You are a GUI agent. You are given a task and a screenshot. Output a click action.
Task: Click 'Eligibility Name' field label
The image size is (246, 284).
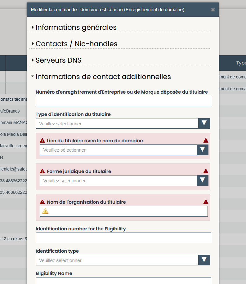tap(54, 273)
